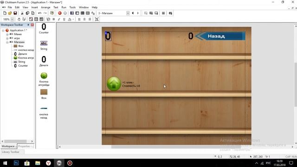Undo the last action
The width and height of the screenshot is (297, 167).
click(x=40, y=13)
